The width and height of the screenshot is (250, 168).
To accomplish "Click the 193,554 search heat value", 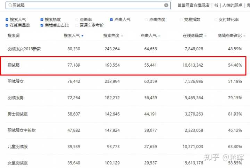I will pyautogui.click(x=112, y=65).
